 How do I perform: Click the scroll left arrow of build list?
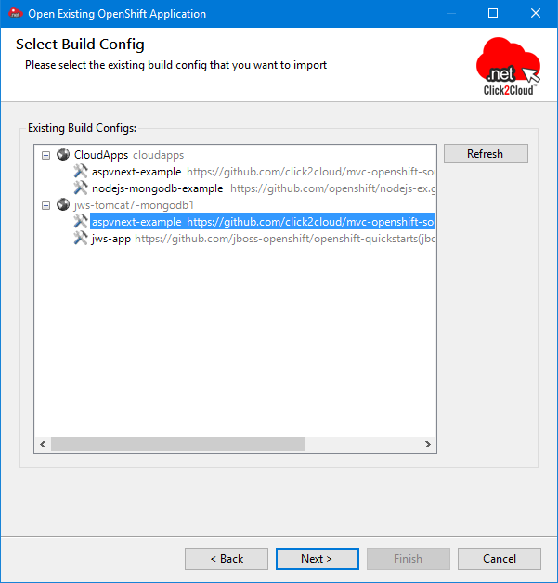click(x=43, y=445)
